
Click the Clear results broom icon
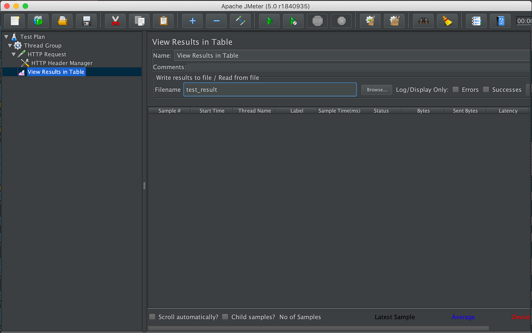tap(370, 20)
